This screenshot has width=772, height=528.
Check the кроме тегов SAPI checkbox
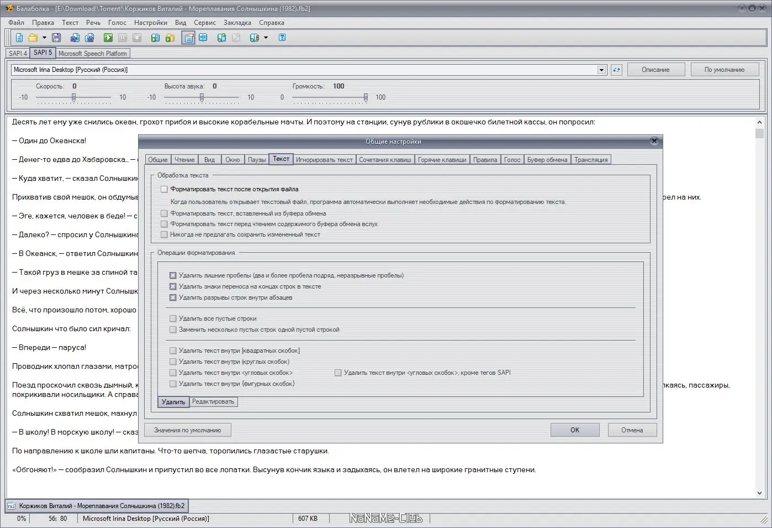tap(338, 373)
